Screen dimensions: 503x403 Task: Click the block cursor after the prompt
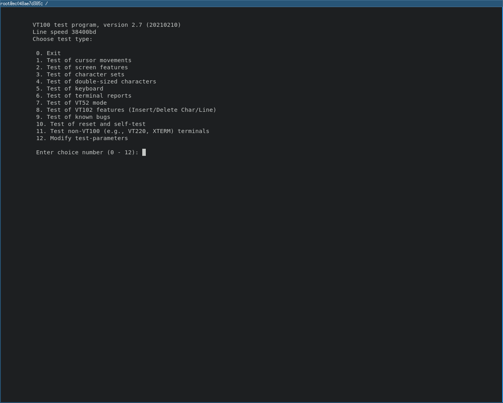click(x=144, y=152)
